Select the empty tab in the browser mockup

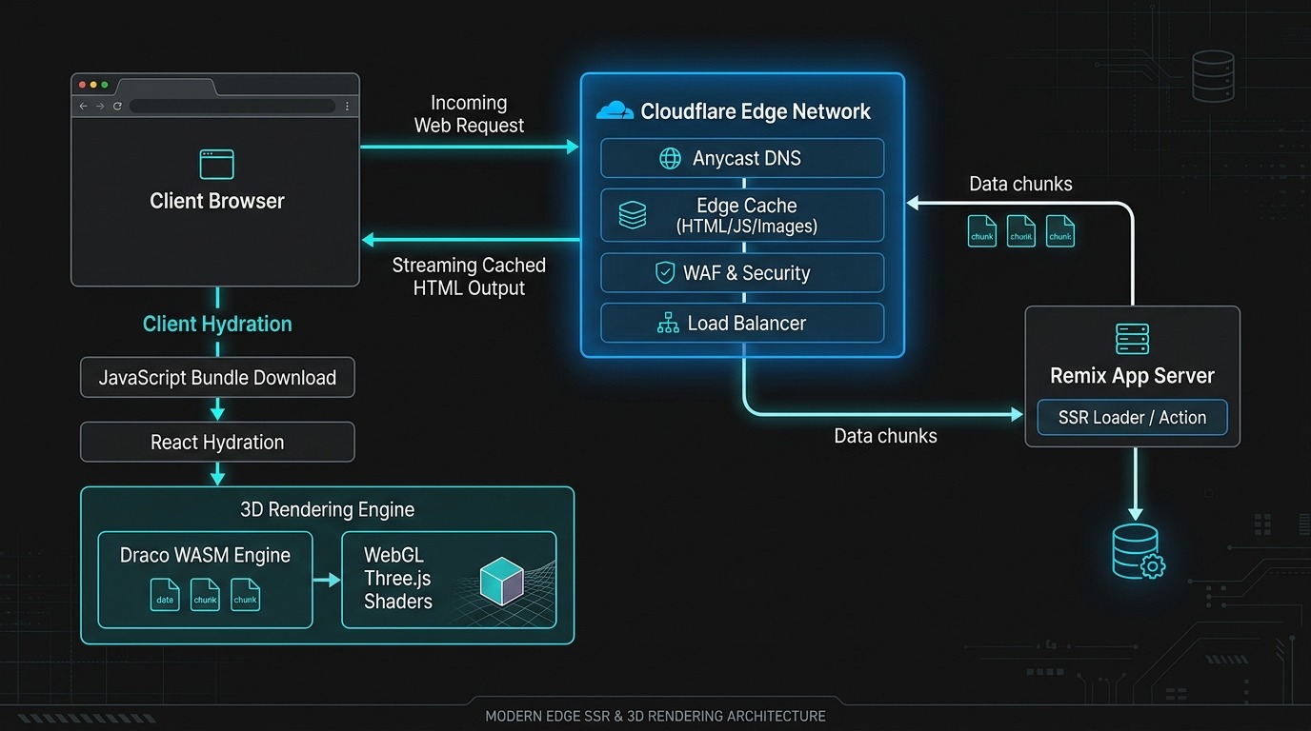pos(165,86)
